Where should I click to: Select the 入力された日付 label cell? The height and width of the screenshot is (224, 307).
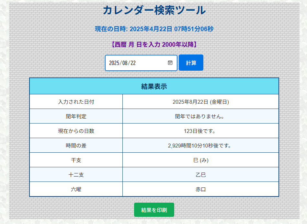[x=76, y=102]
